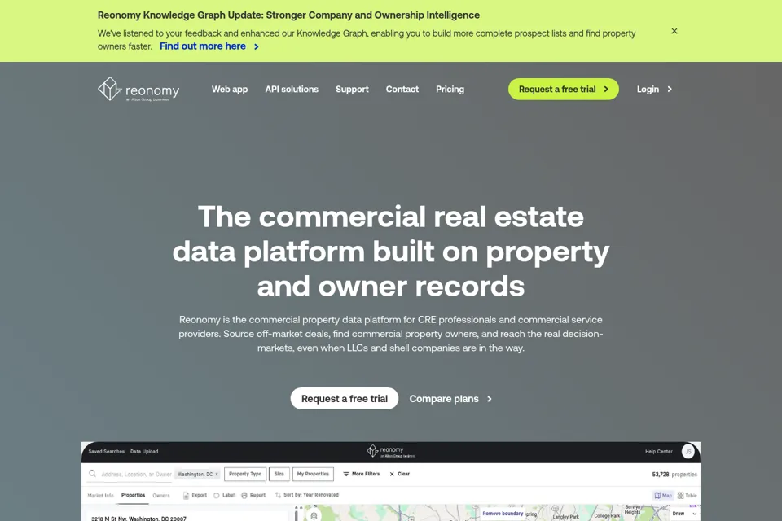
Task: Click the Reonomy logo in the app preview bar
Action: coord(392,451)
